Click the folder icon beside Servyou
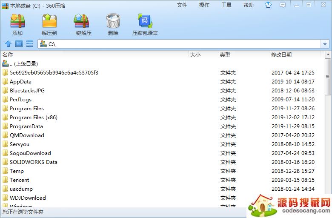The image size is (332, 218). pyautogui.click(x=5, y=144)
